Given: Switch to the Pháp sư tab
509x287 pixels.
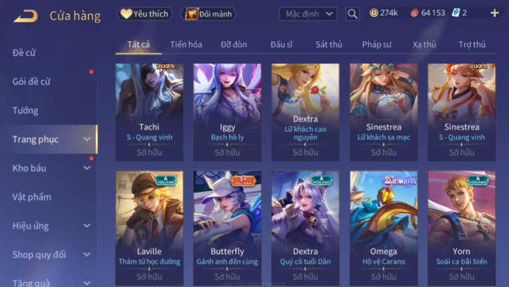Looking at the screenshot, I should coord(377,45).
